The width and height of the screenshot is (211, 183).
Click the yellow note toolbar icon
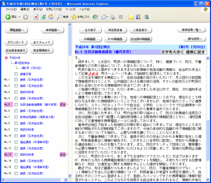(x=131, y=17)
